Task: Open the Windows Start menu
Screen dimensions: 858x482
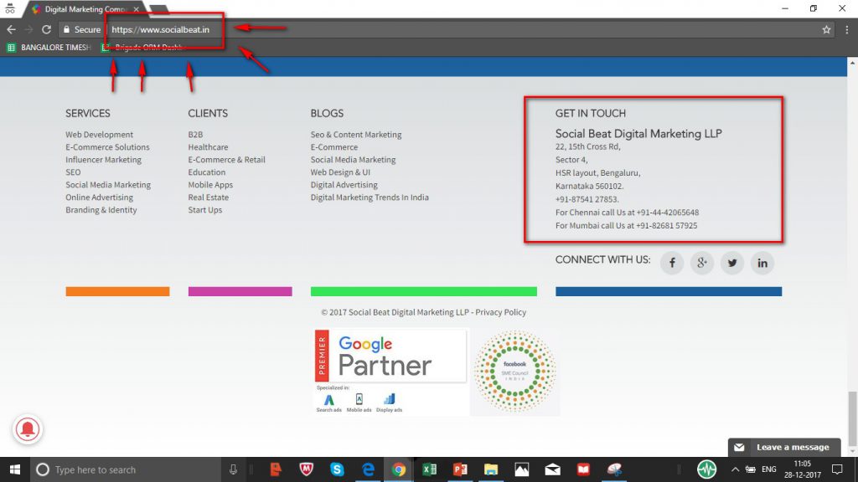Action: click(15, 469)
